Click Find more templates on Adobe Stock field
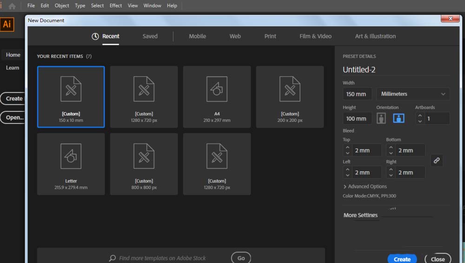 pyautogui.click(x=162, y=258)
